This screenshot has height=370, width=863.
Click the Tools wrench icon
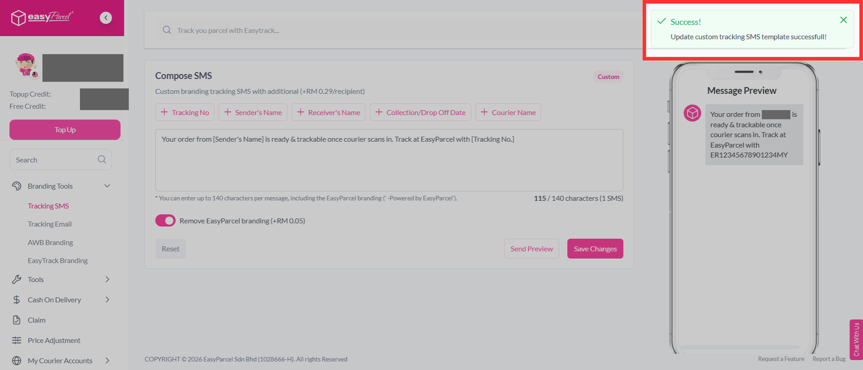pos(17,279)
